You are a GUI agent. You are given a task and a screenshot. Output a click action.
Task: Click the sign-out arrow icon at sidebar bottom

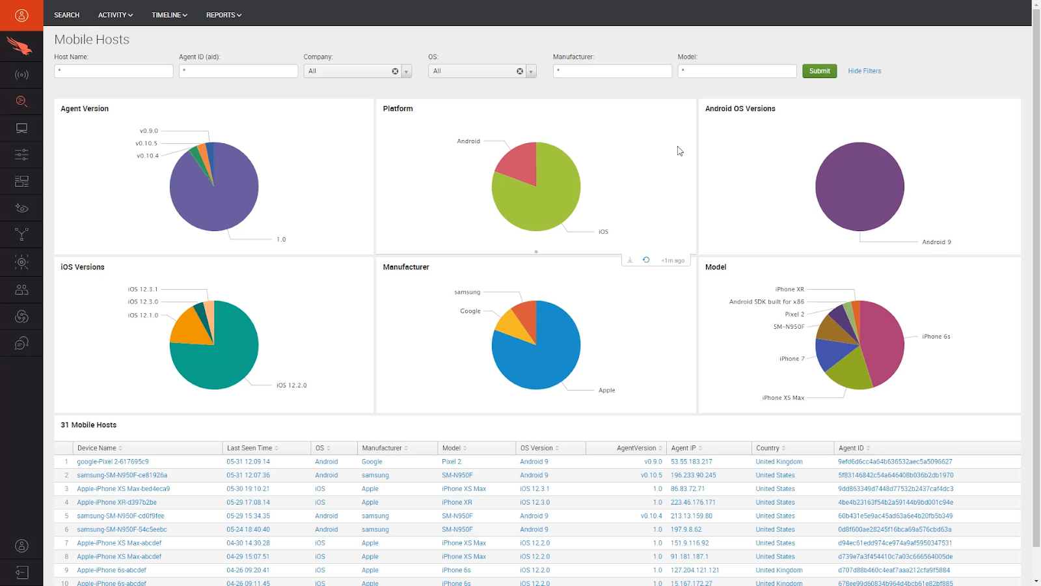click(21, 572)
